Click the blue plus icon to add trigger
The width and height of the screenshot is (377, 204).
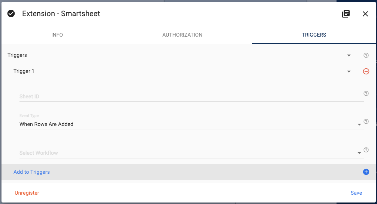pos(366,172)
